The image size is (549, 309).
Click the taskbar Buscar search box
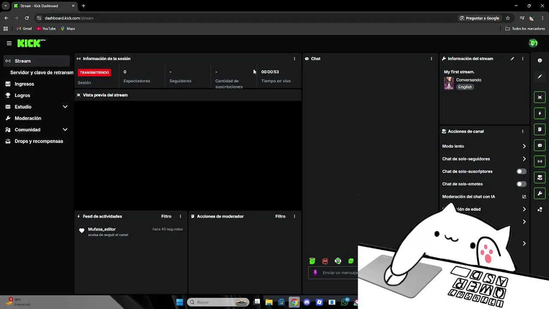(x=219, y=302)
